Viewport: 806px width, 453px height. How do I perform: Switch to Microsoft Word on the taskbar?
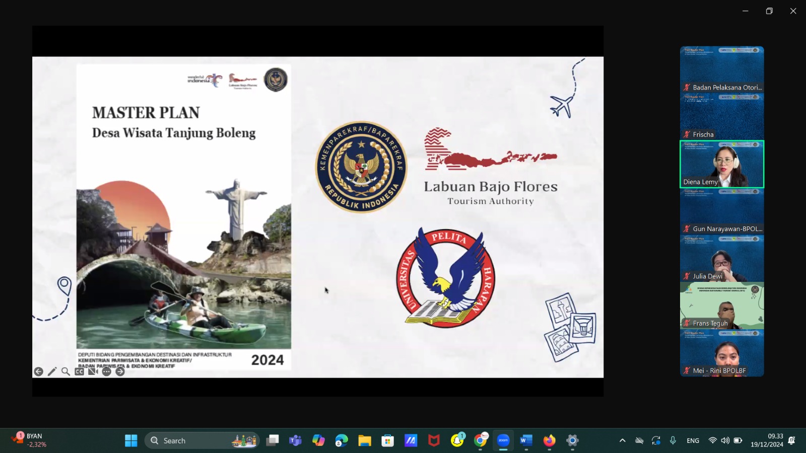point(526,440)
